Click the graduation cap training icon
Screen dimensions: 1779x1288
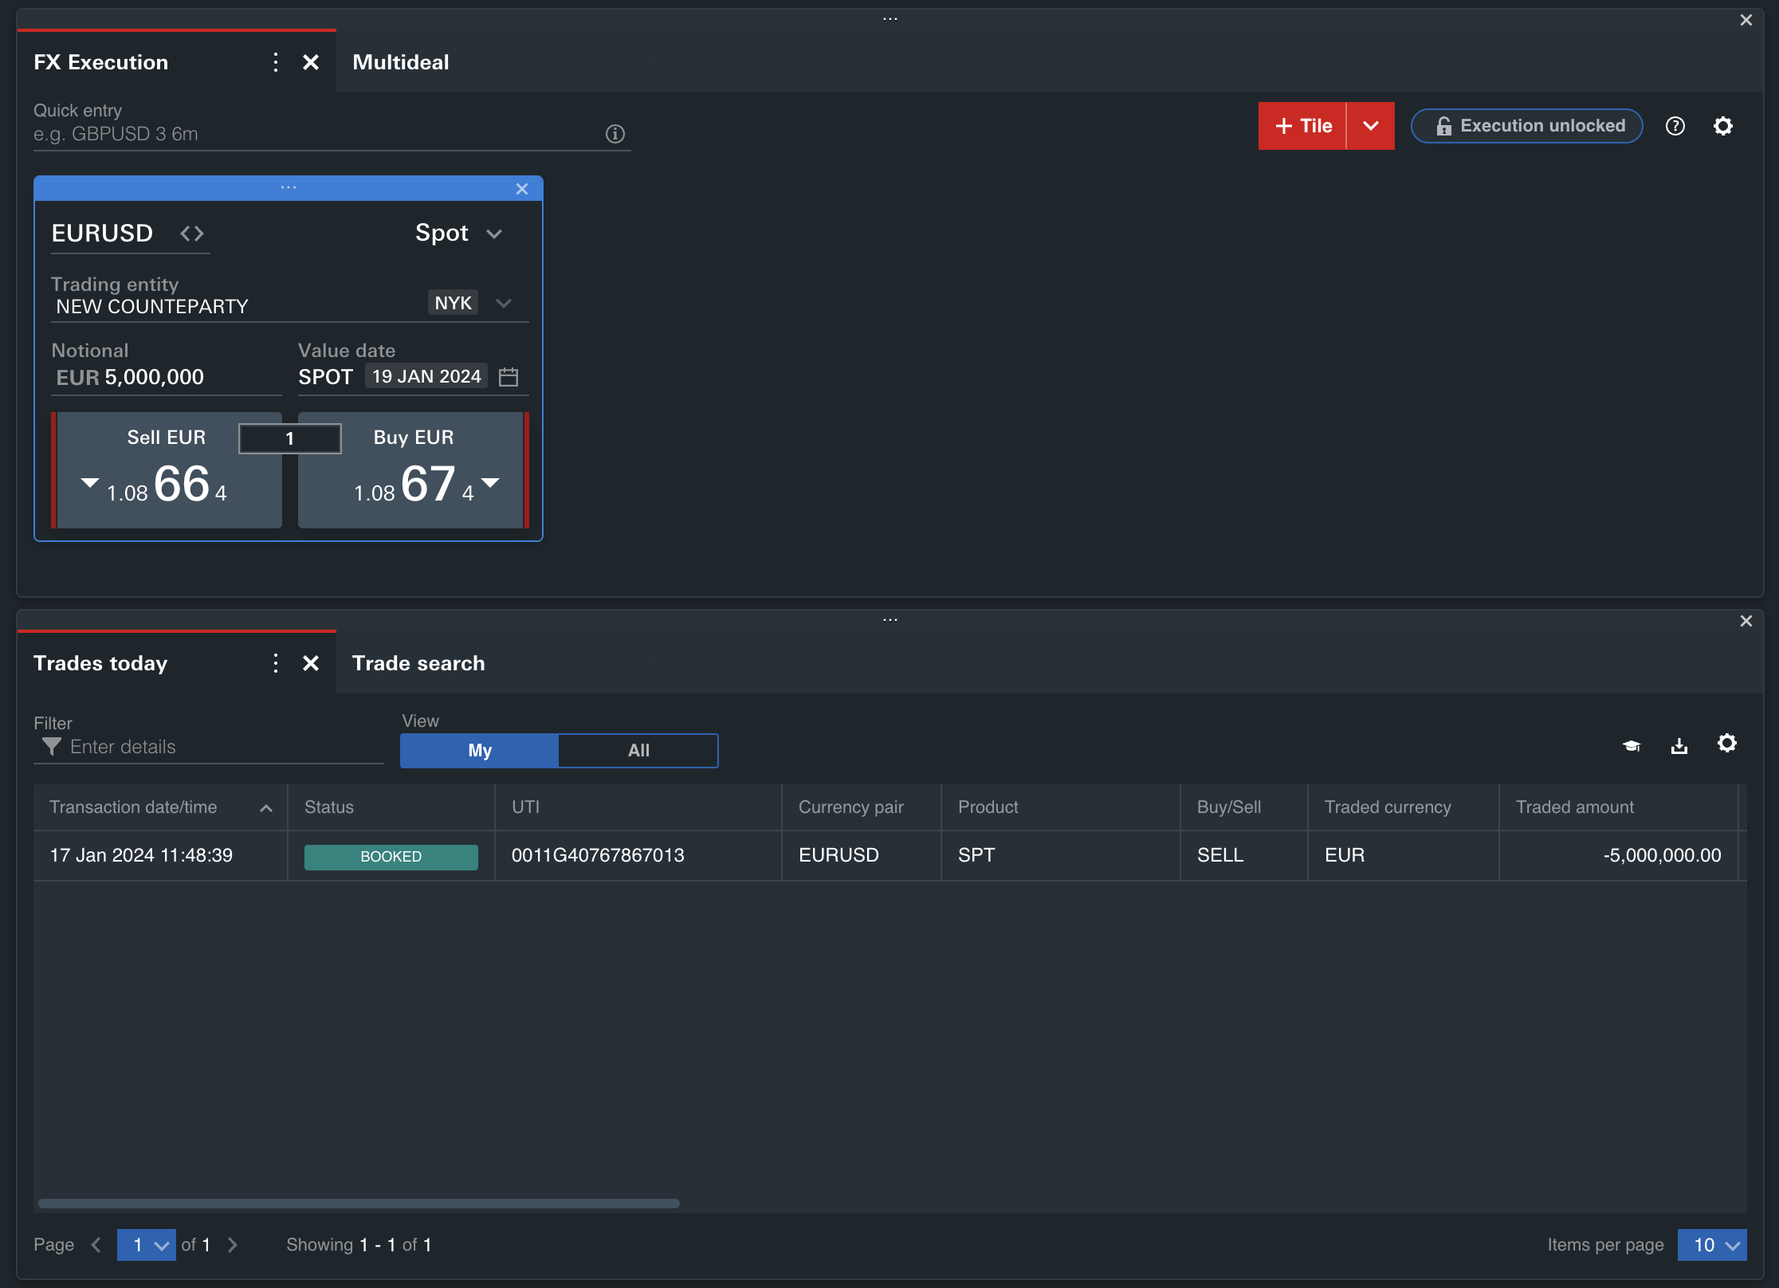pos(1631,745)
